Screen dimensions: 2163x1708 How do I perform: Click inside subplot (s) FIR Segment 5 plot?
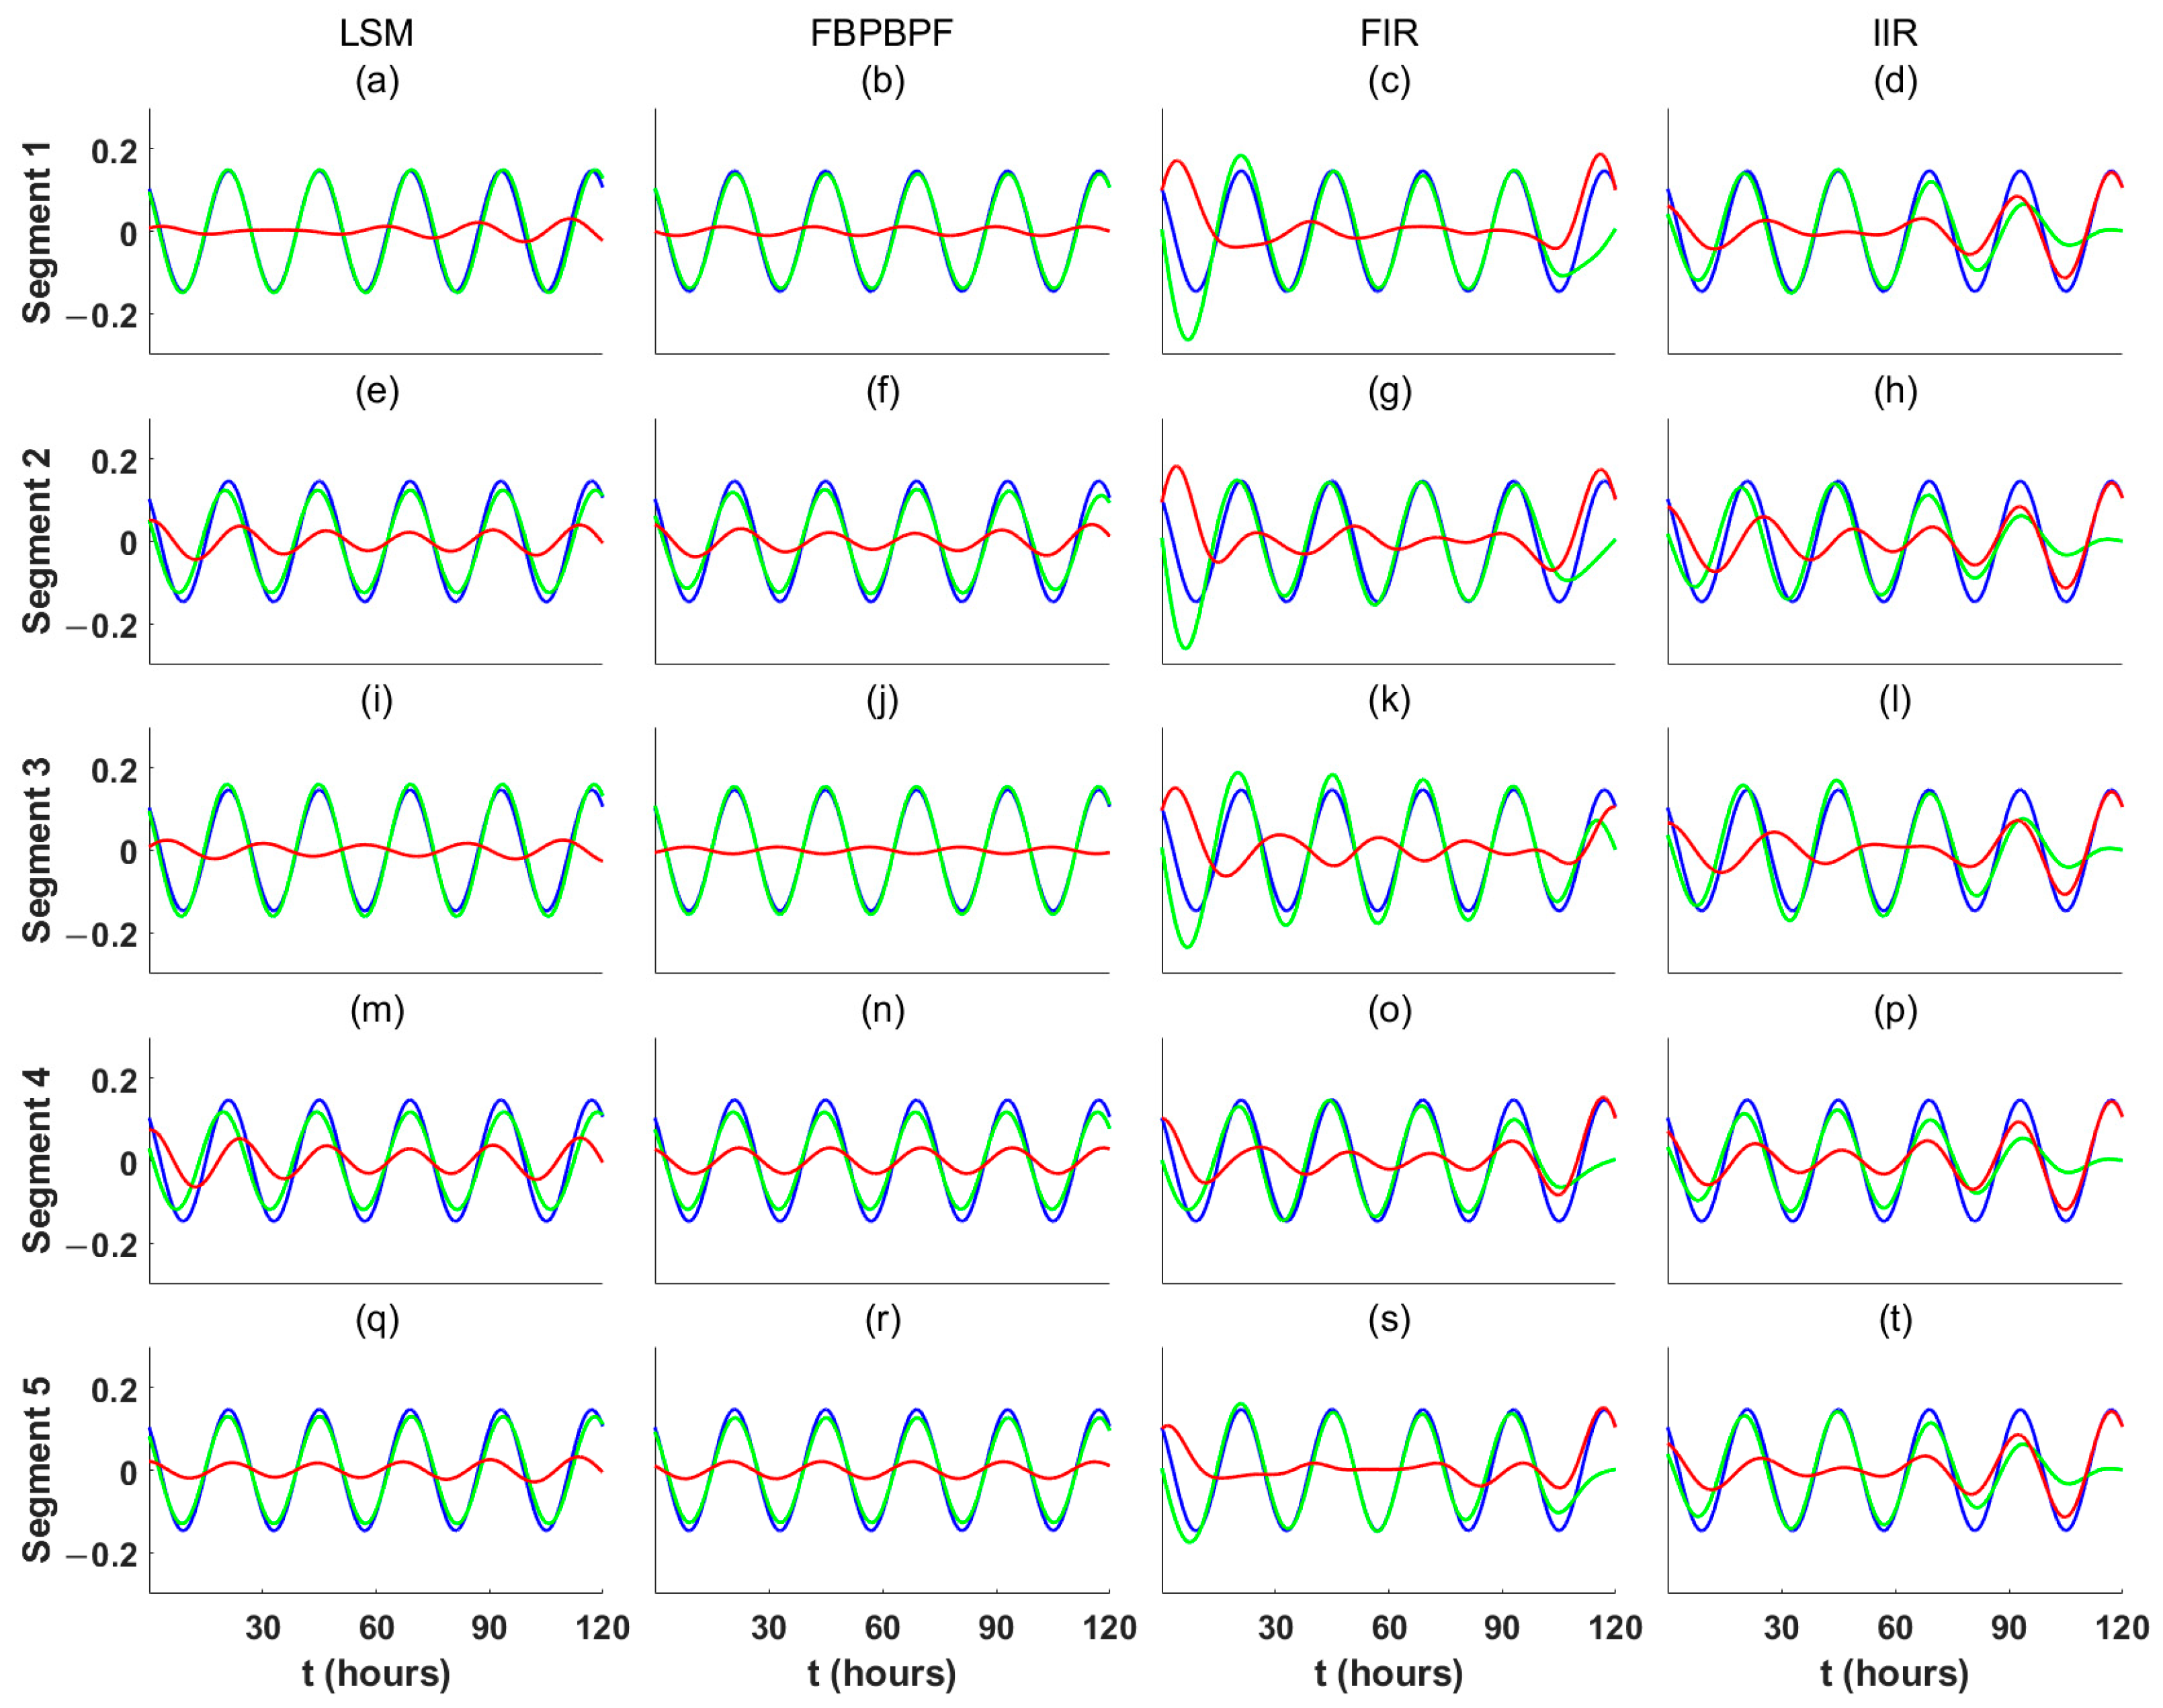pos(1388,1470)
